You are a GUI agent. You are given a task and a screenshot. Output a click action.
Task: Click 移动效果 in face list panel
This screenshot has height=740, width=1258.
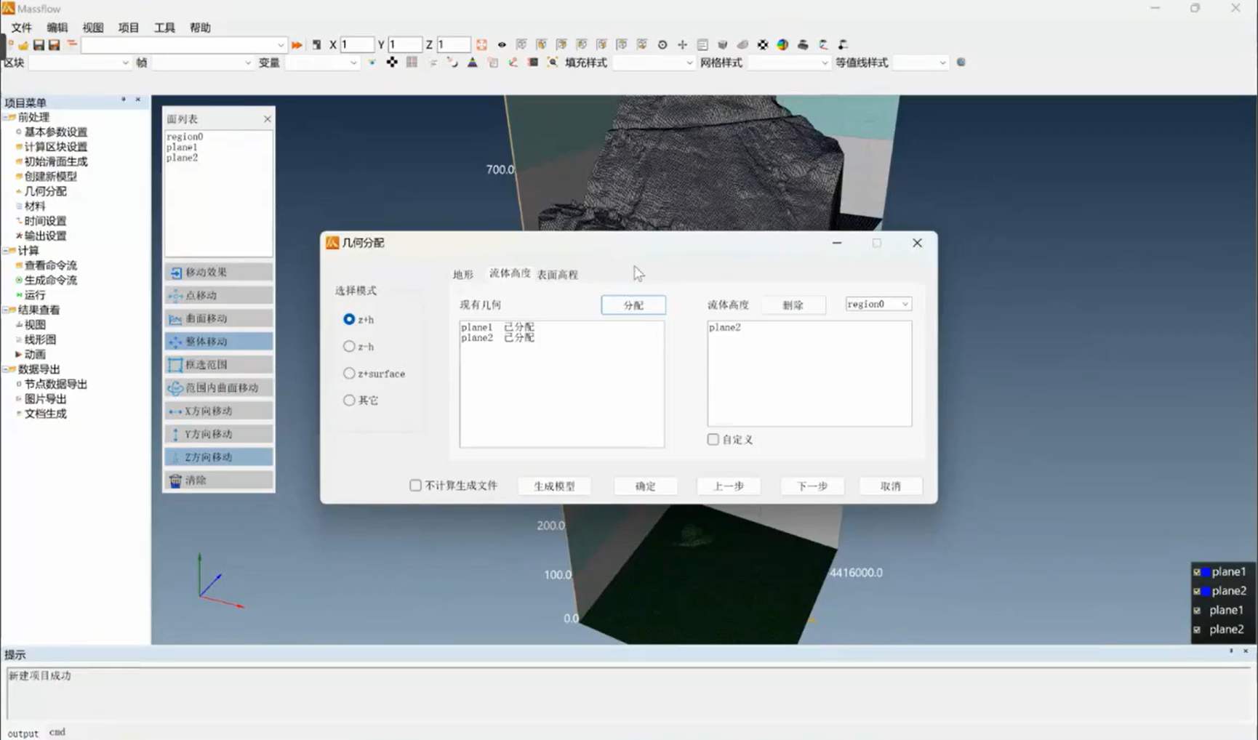219,272
